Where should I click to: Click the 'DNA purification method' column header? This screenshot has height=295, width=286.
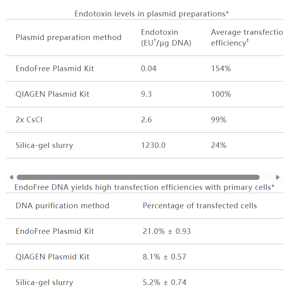(62, 205)
